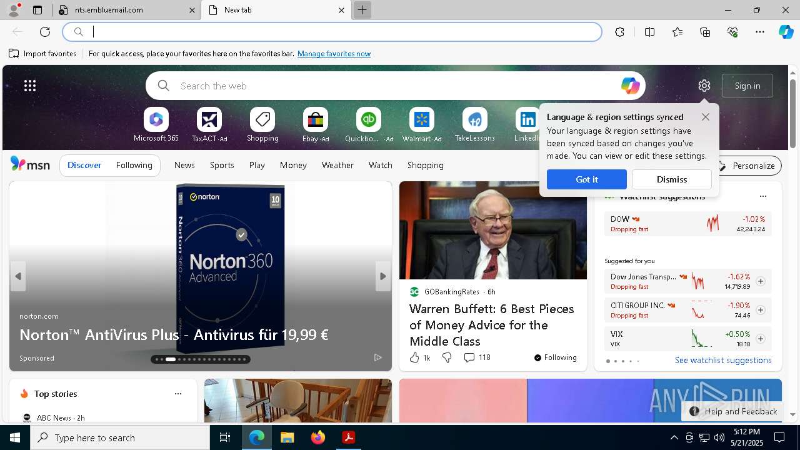Open the Extensions puzzle icon

point(619,32)
